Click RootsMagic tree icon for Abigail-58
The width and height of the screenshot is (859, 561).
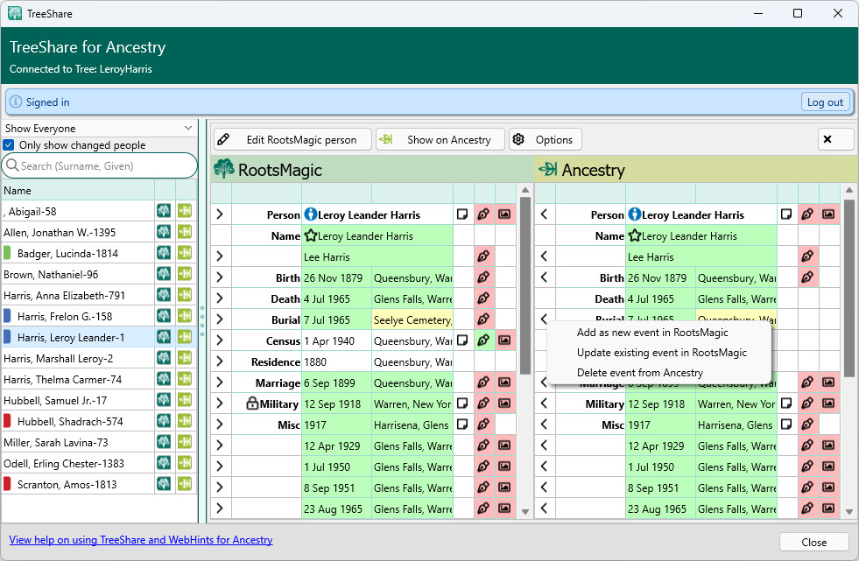point(163,211)
